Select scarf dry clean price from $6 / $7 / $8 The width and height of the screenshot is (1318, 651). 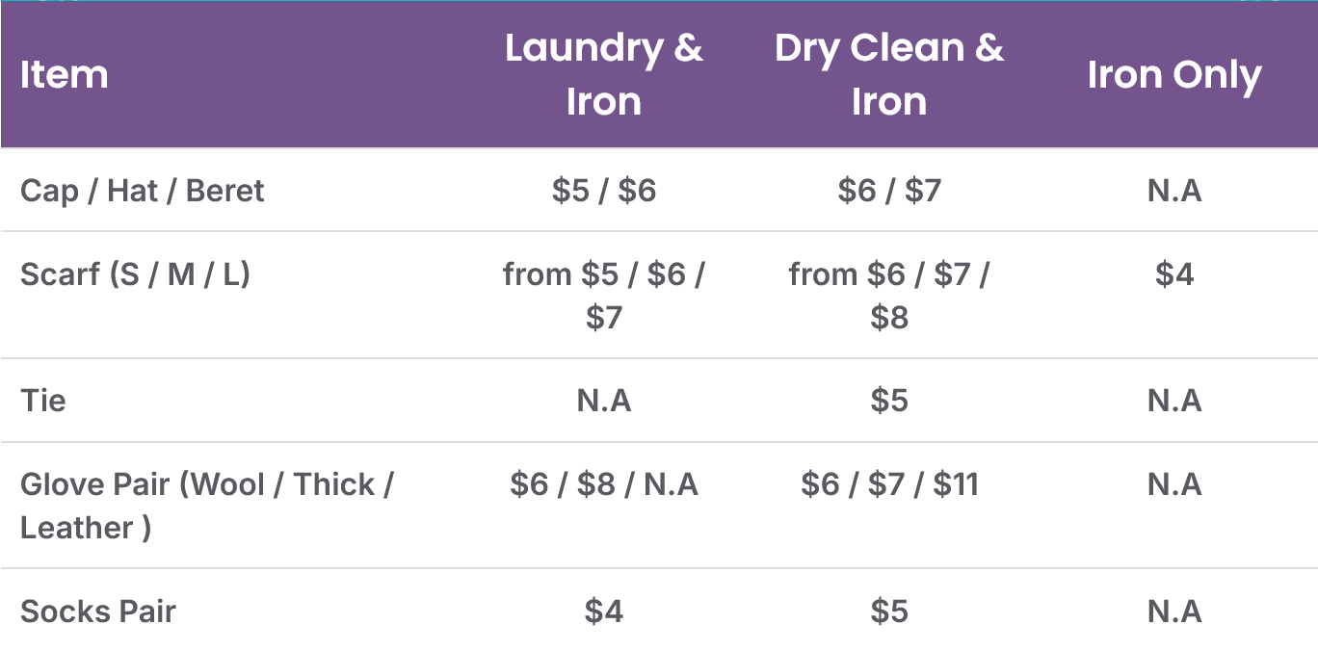pos(888,296)
